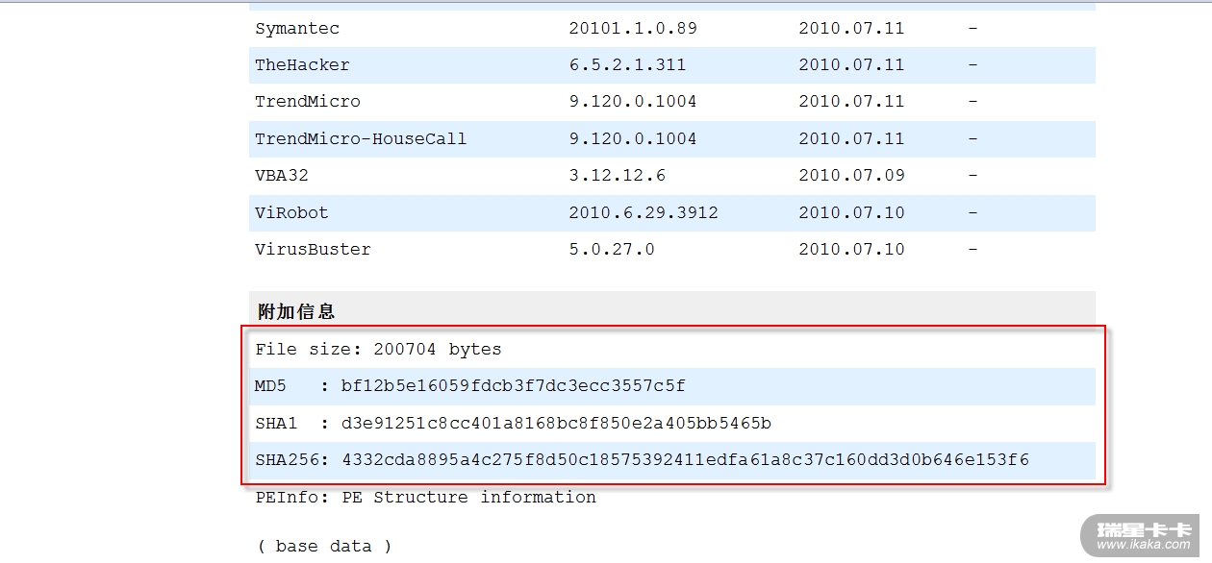Click the VBA32 engine name

click(x=282, y=176)
